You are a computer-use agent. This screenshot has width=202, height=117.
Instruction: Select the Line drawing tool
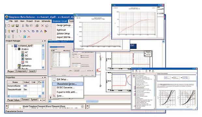[29, 31]
